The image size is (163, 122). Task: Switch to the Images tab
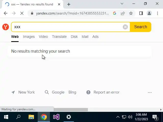click(x=29, y=37)
